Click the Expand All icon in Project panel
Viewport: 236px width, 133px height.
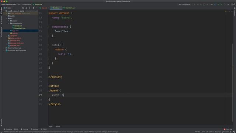[x=26, y=8]
